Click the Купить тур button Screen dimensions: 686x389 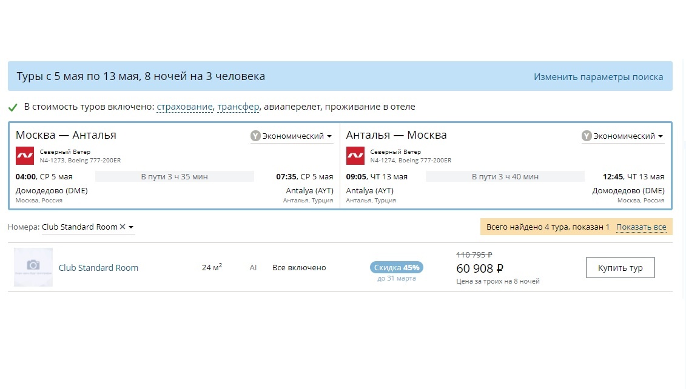(x=620, y=267)
